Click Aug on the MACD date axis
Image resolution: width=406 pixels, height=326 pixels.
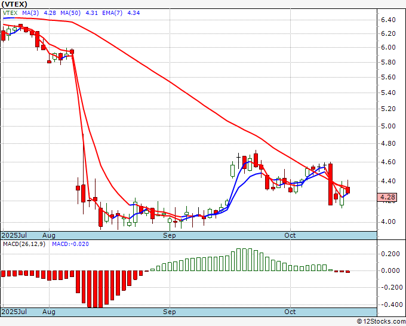pos(49,312)
